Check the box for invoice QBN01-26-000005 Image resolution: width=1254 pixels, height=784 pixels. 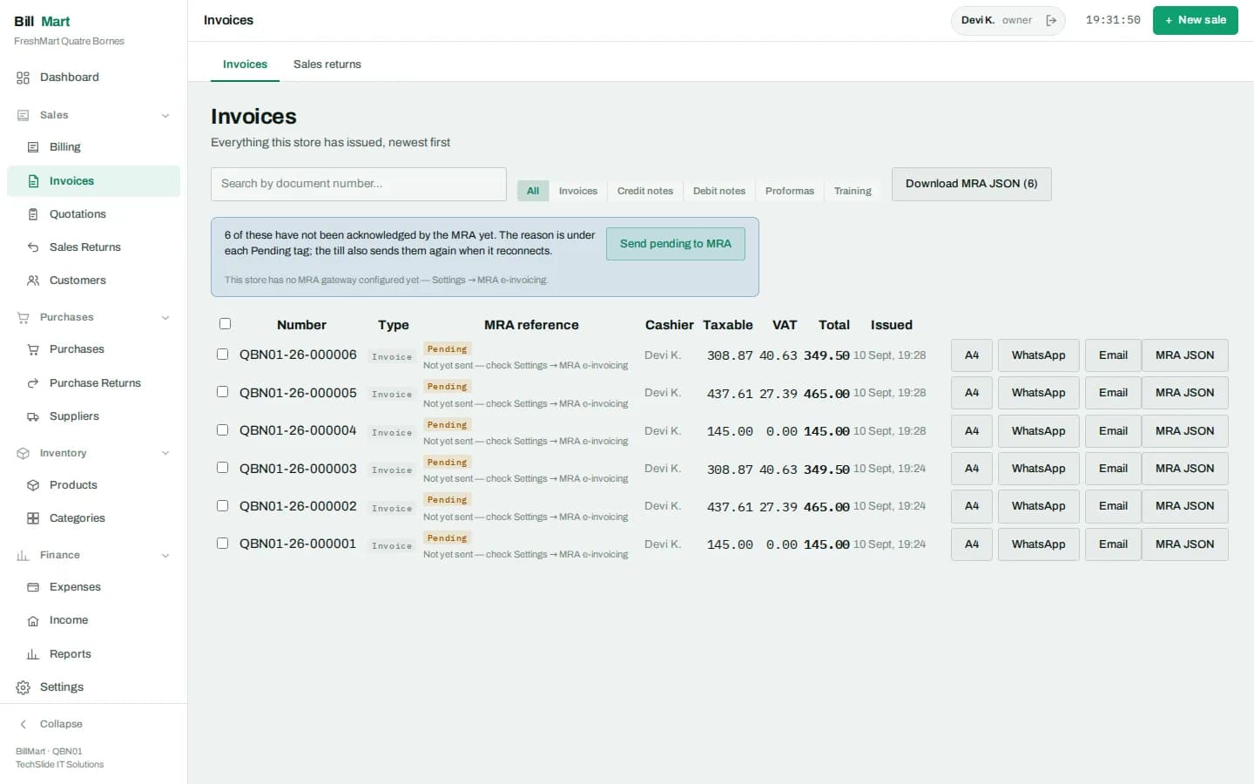[222, 392]
